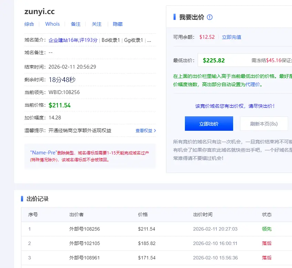The image size is (292, 268).
Task: Select the domain title zunyi.cc
Action: point(40,12)
